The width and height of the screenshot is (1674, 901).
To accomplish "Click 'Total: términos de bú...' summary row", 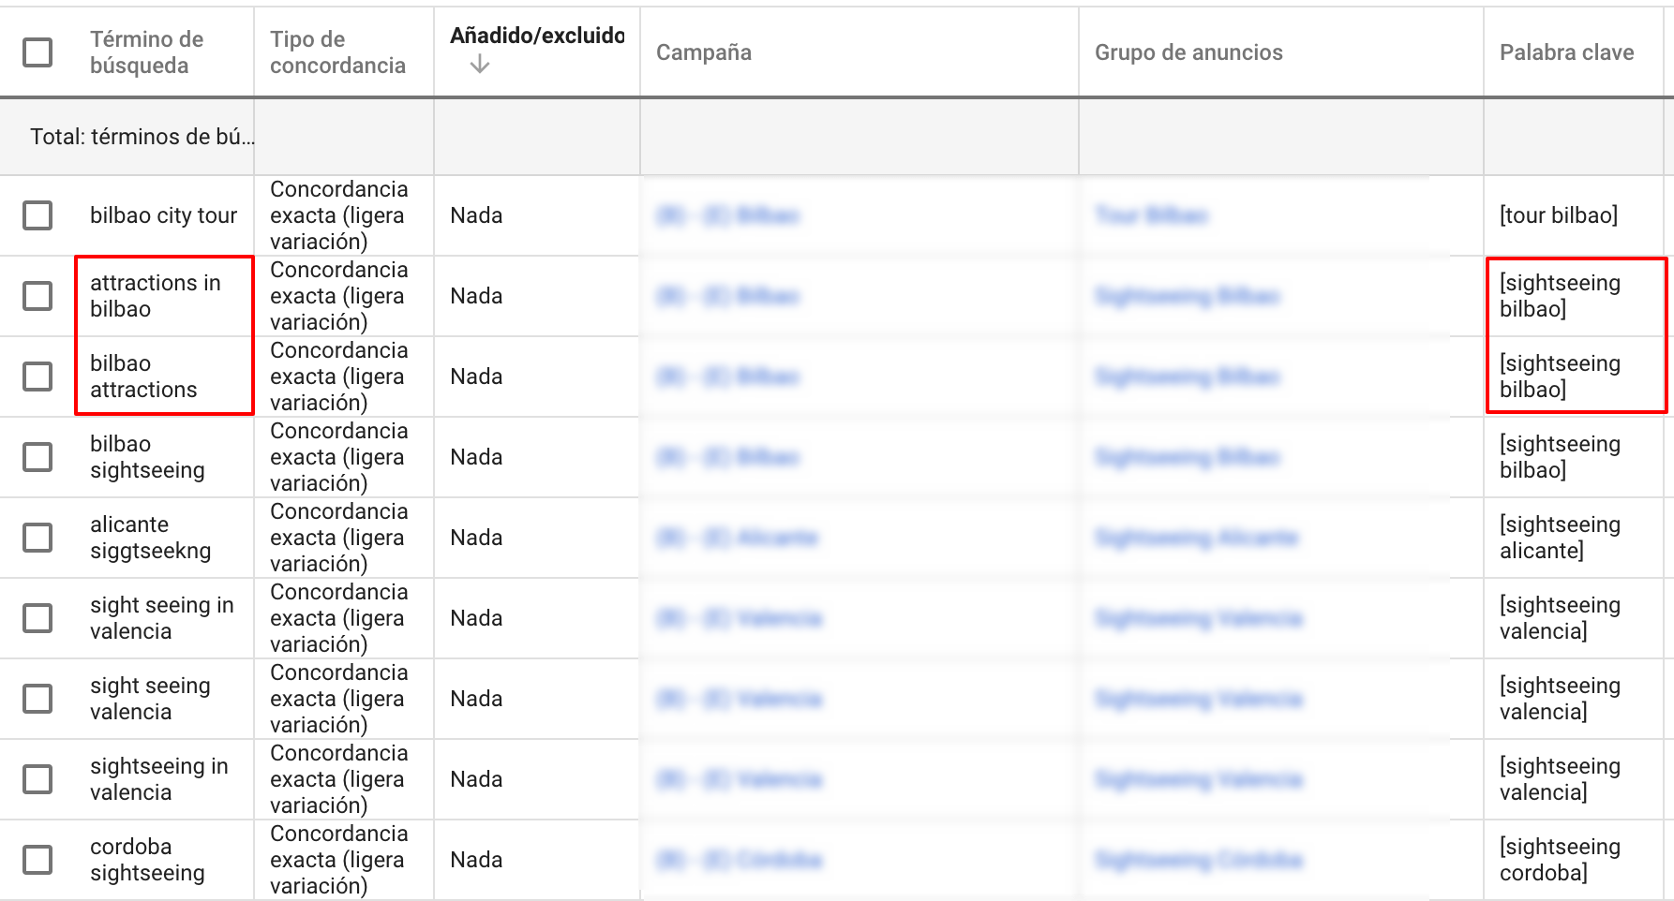I will (x=142, y=137).
